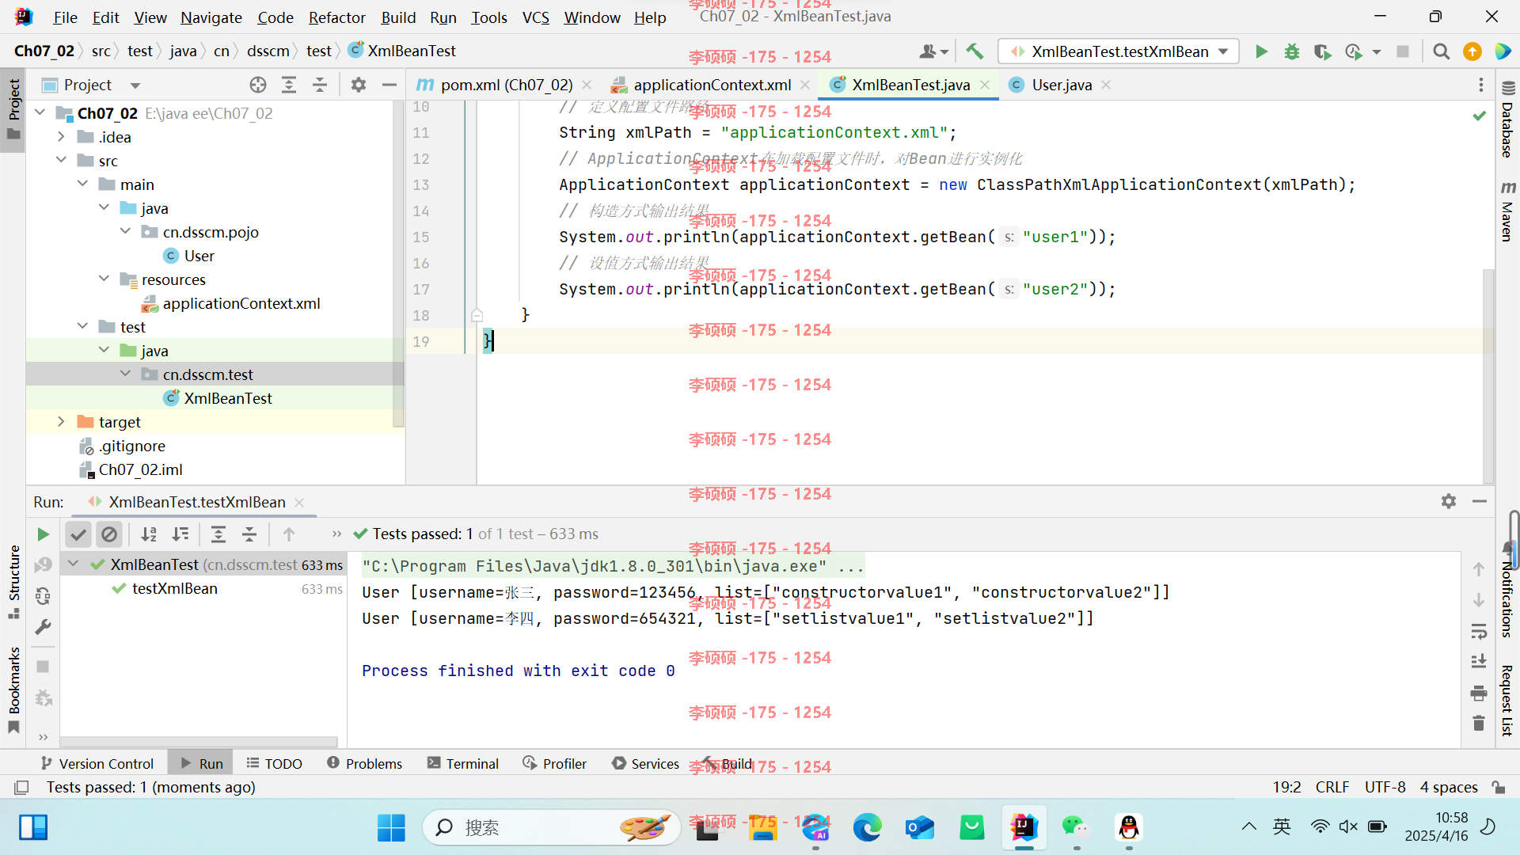Open Run panel settings gear
This screenshot has width=1520, height=855.
1449,501
